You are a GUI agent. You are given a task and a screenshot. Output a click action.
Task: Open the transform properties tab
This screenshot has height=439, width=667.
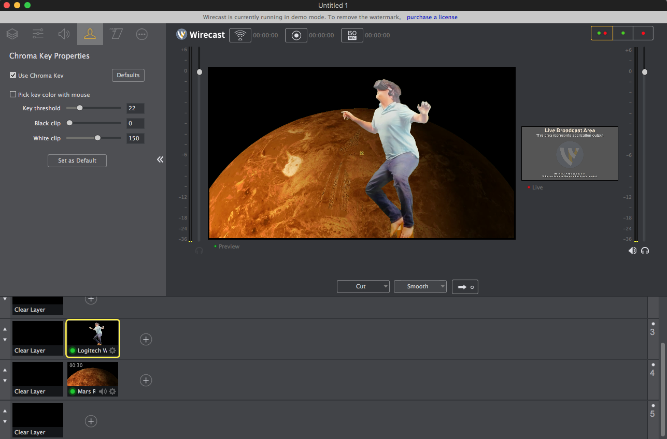click(x=116, y=34)
